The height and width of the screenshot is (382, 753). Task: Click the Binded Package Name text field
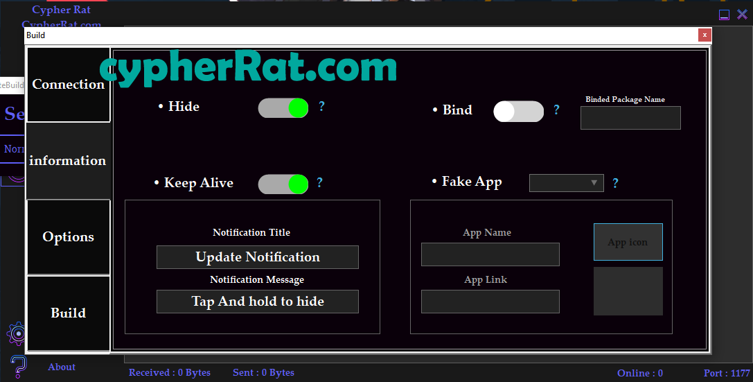tap(630, 118)
